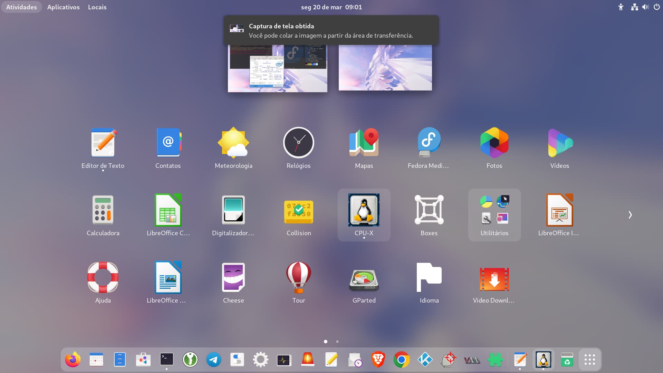Open the power menu icon
Image resolution: width=663 pixels, height=373 pixels.
click(657, 7)
